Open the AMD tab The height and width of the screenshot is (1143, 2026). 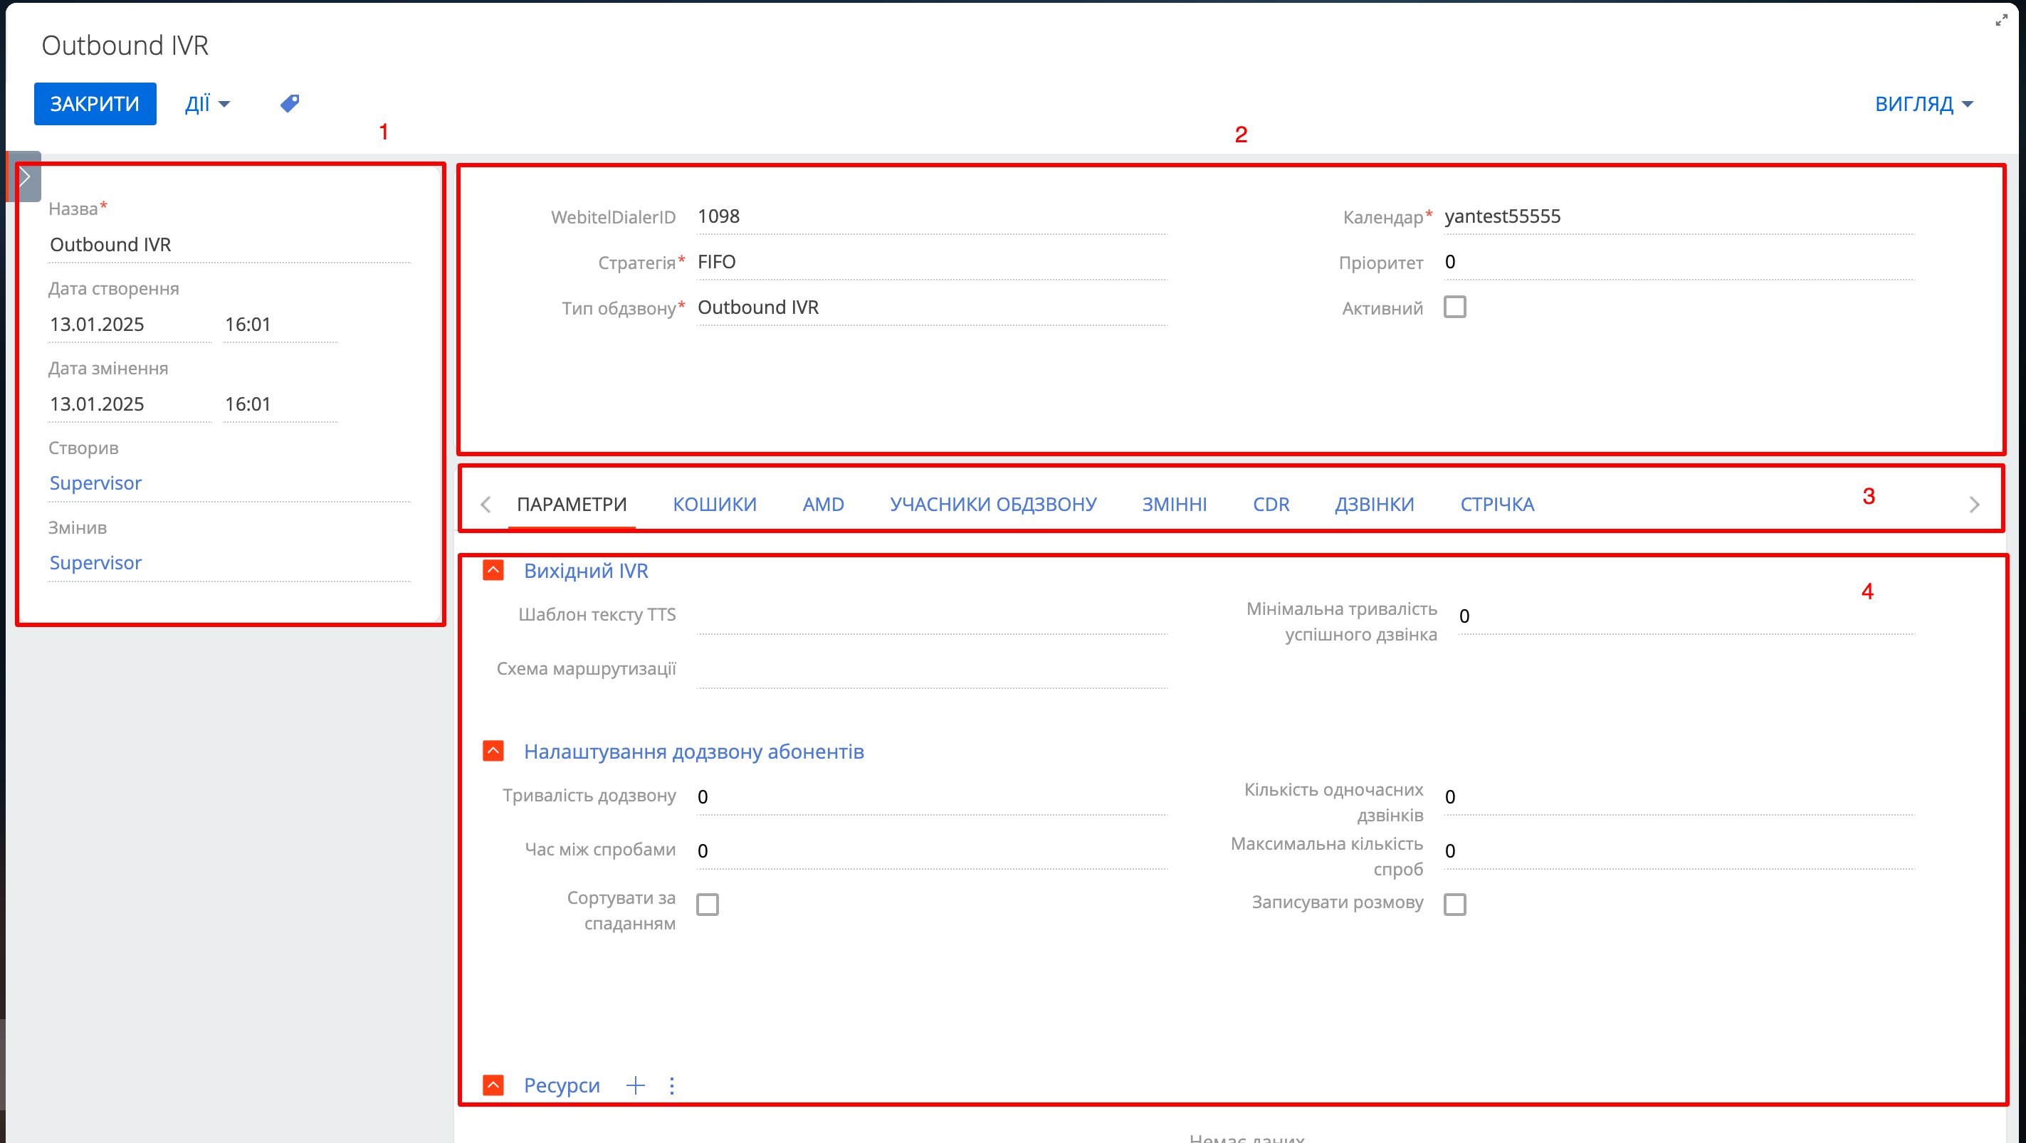(x=823, y=504)
